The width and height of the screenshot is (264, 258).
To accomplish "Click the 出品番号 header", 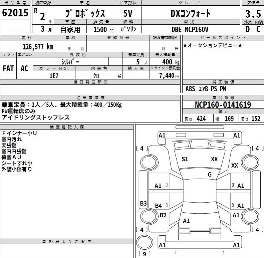I will point(15,3).
